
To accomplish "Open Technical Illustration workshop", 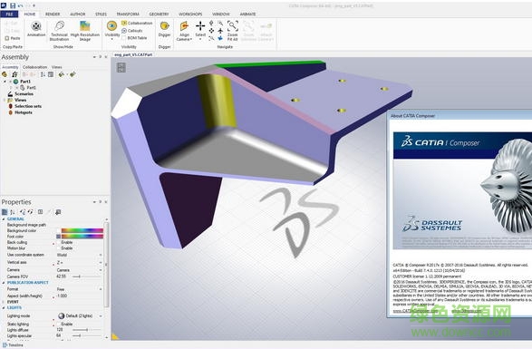I will click(x=60, y=30).
